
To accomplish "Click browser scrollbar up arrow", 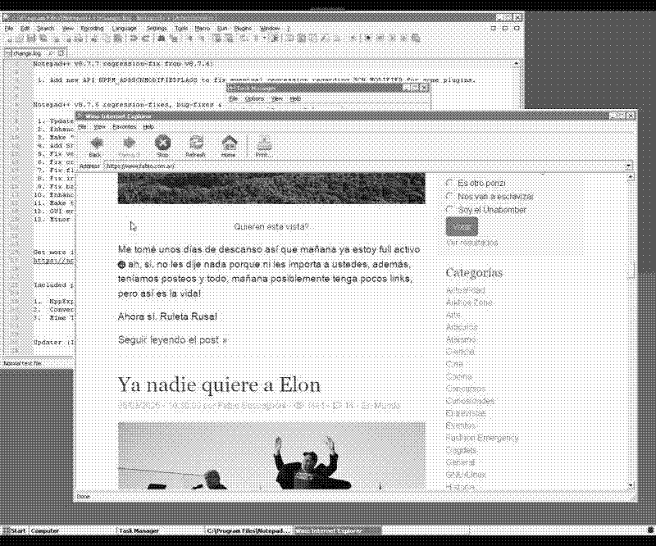I will pos(631,177).
